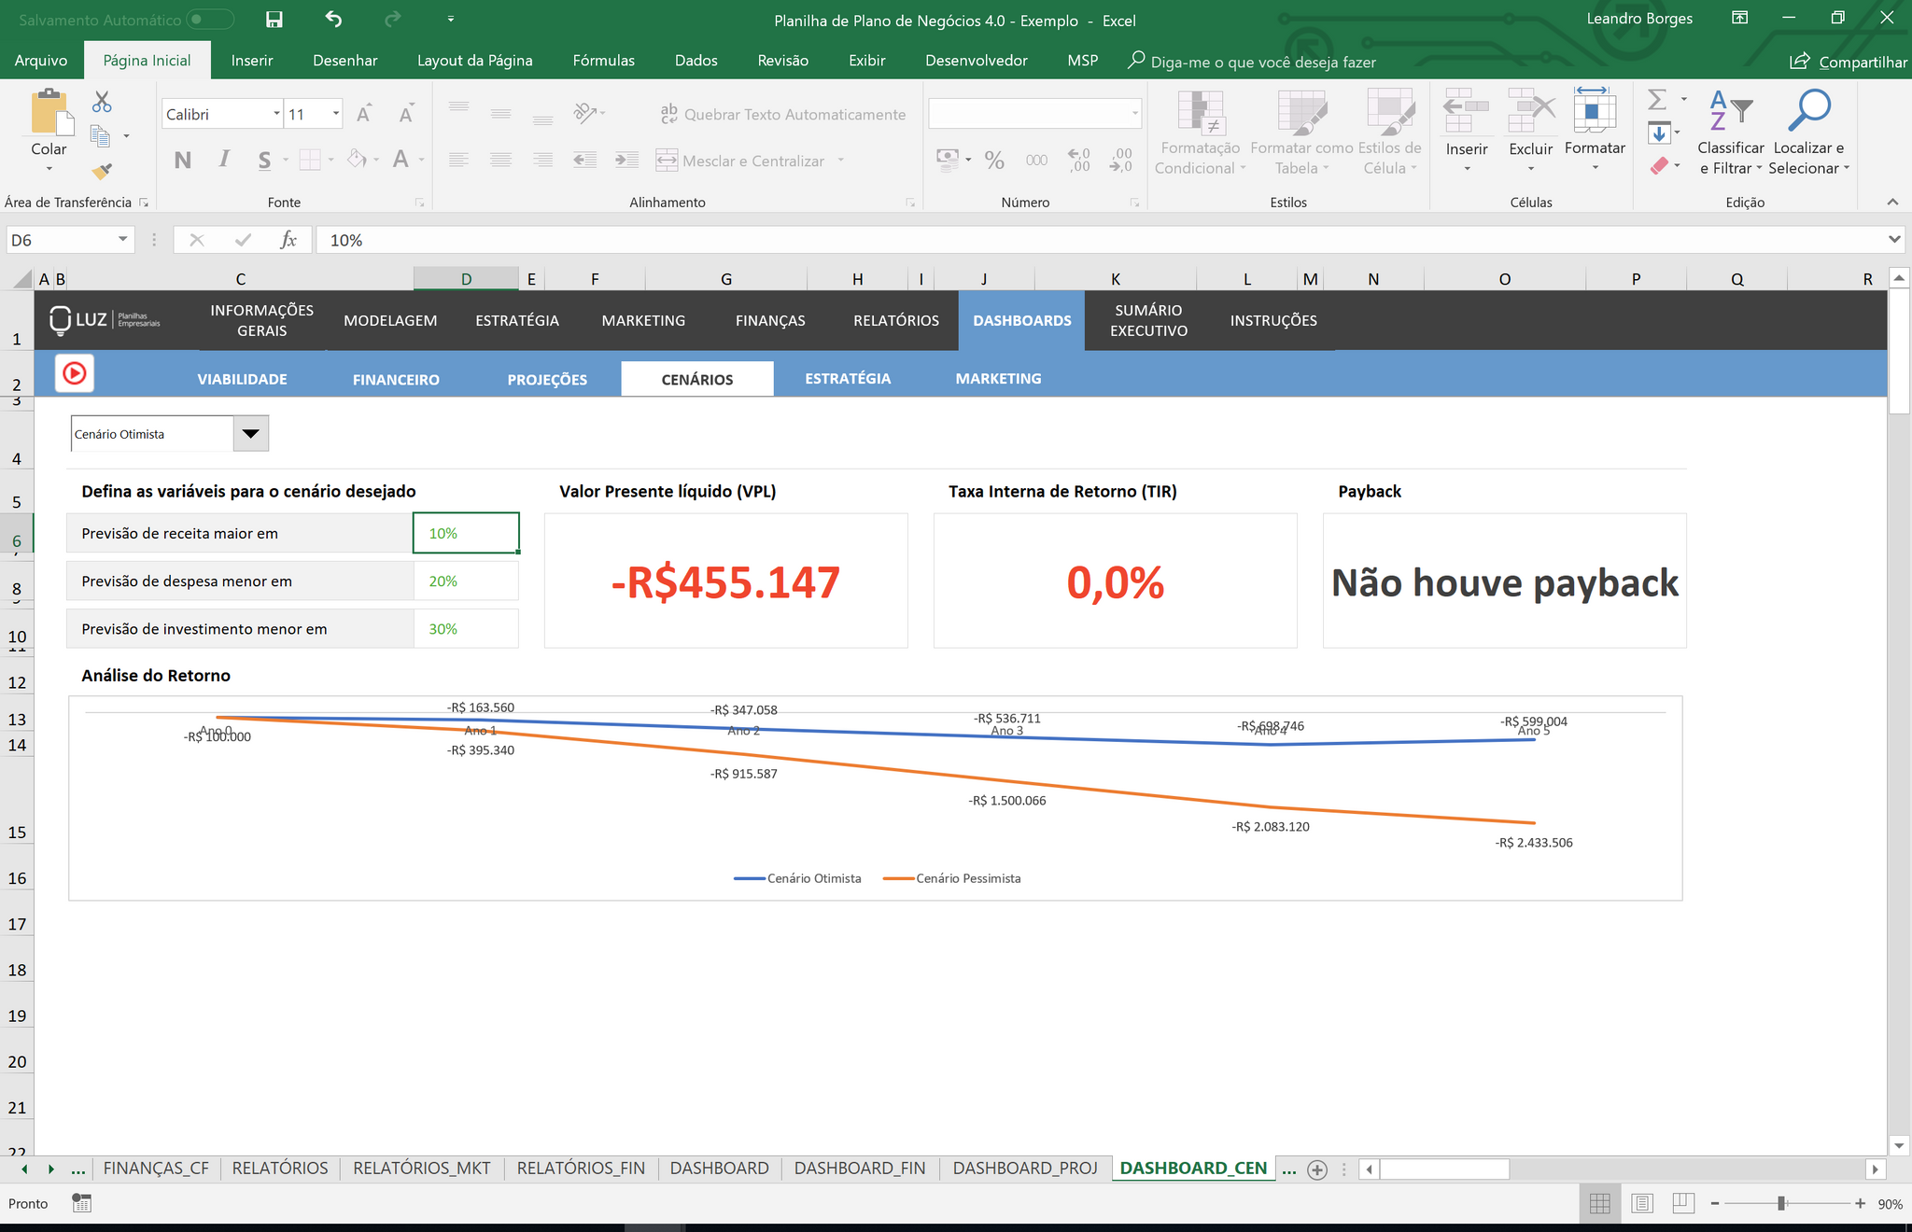Select the Format Painter brush icon

102,171
